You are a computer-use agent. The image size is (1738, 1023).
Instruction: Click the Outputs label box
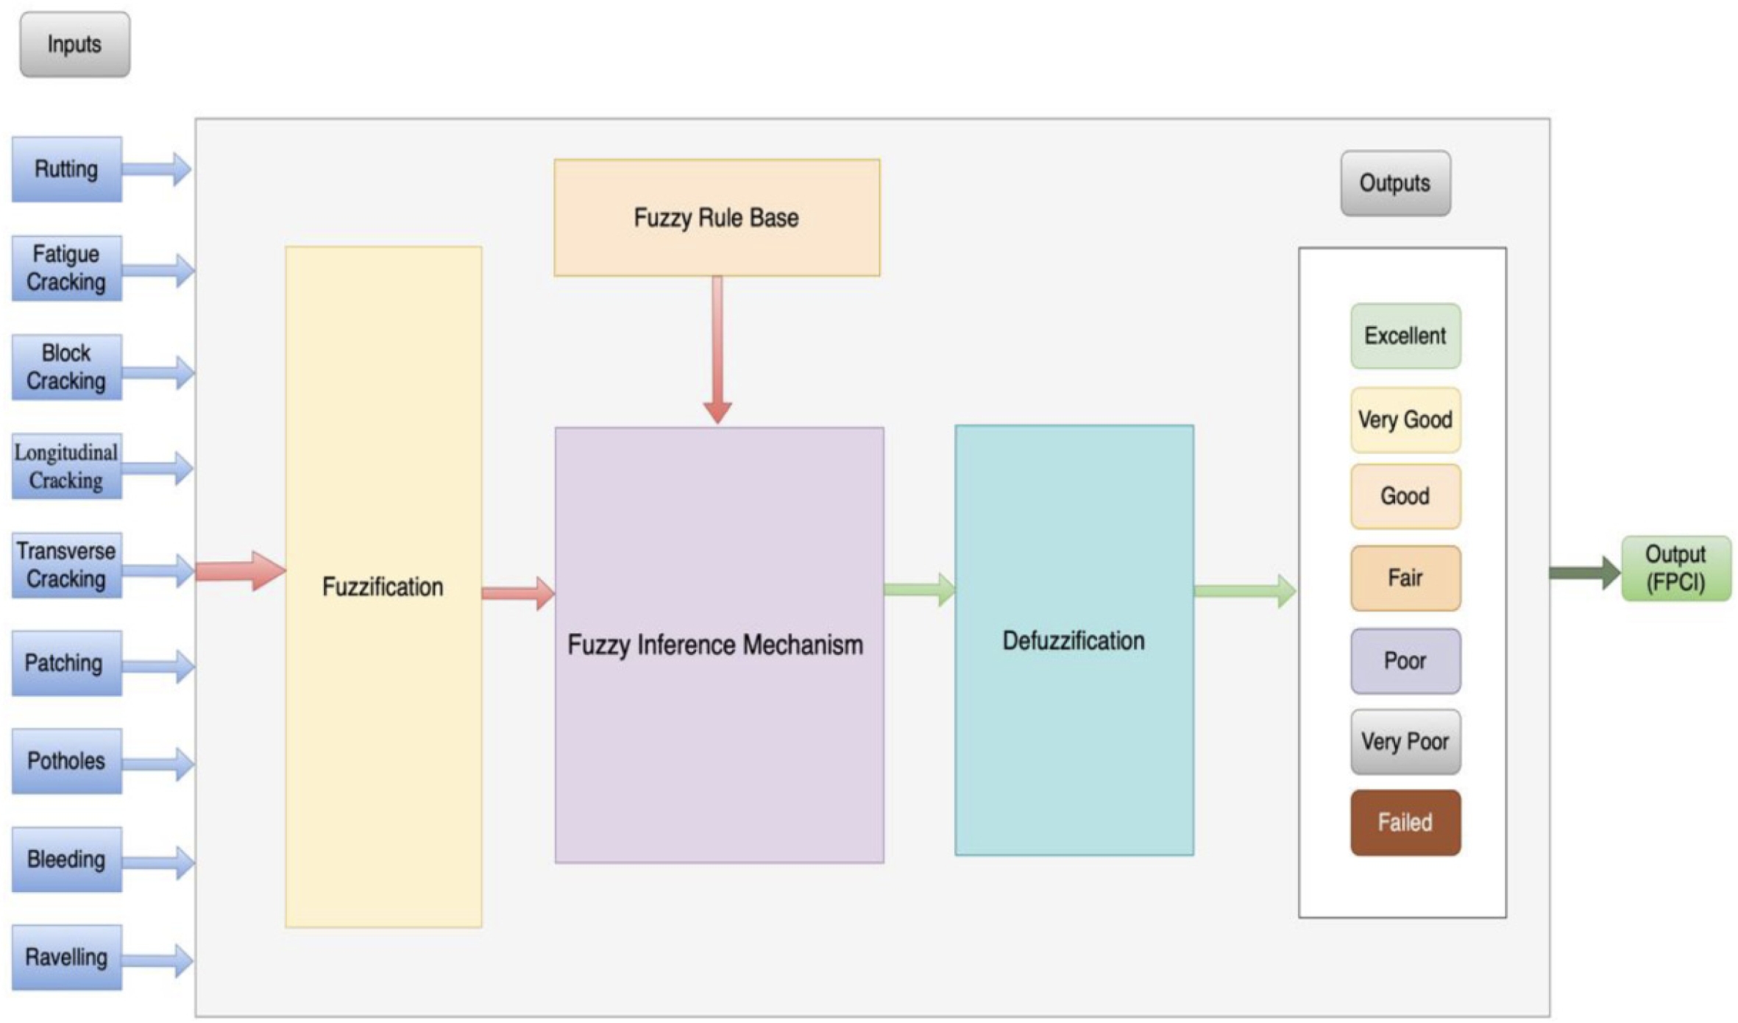pyautogui.click(x=1394, y=183)
